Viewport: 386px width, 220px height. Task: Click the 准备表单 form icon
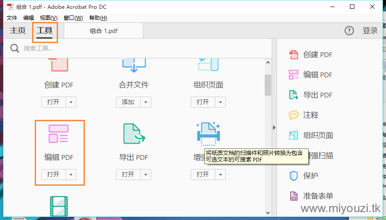tap(293, 196)
